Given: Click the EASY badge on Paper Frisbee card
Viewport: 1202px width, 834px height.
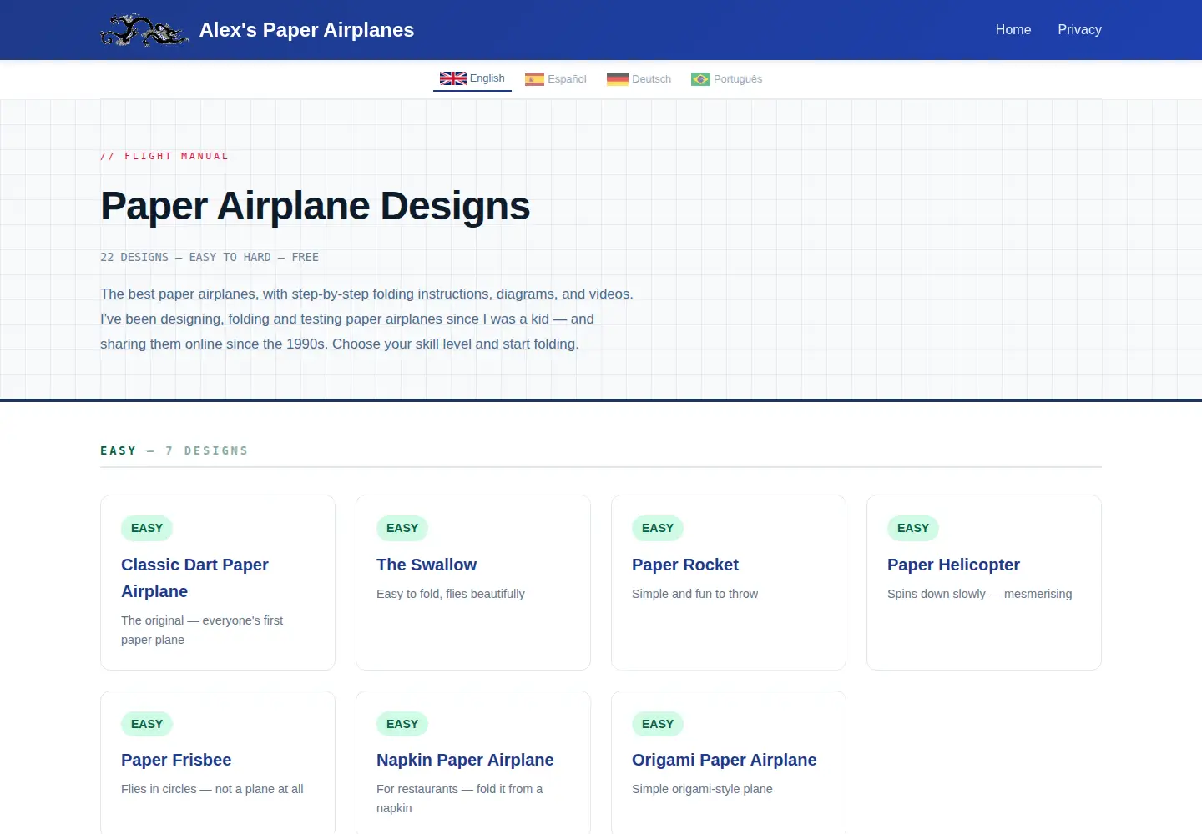Looking at the screenshot, I should point(147,724).
